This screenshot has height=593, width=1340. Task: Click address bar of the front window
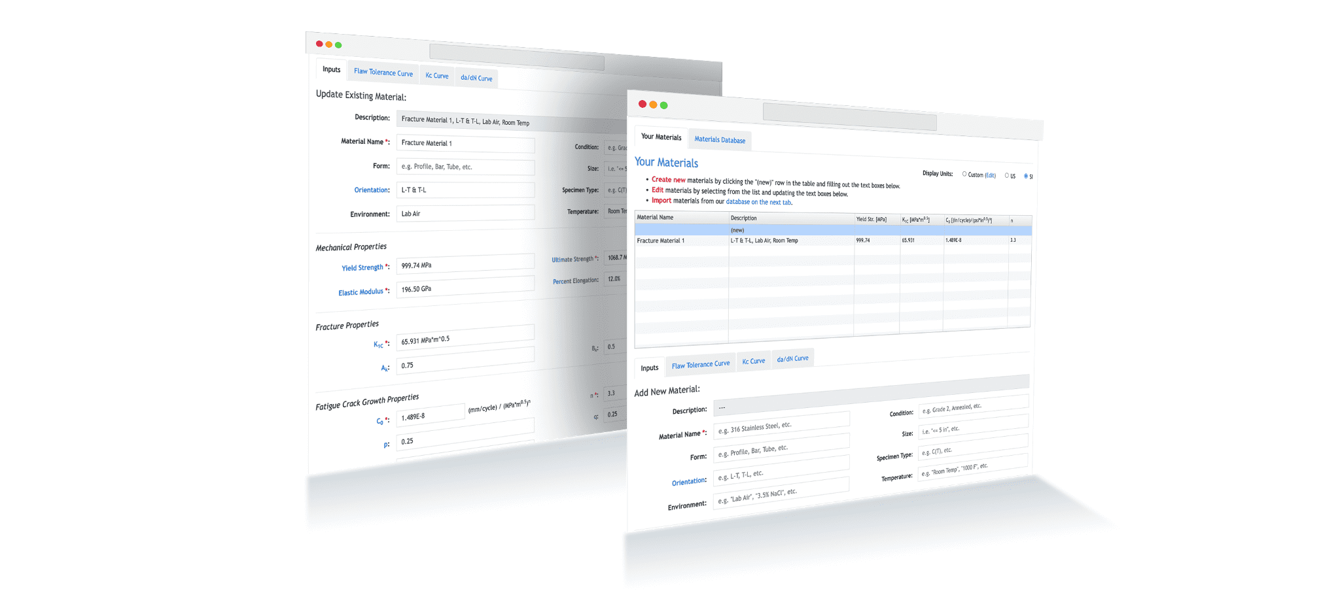click(x=849, y=117)
